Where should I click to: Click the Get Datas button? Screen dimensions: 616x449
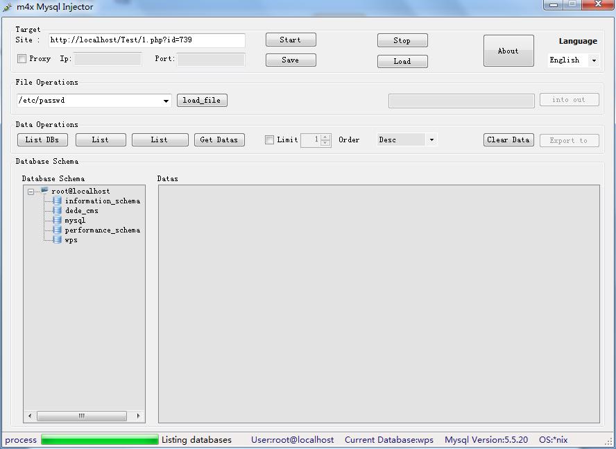click(219, 139)
